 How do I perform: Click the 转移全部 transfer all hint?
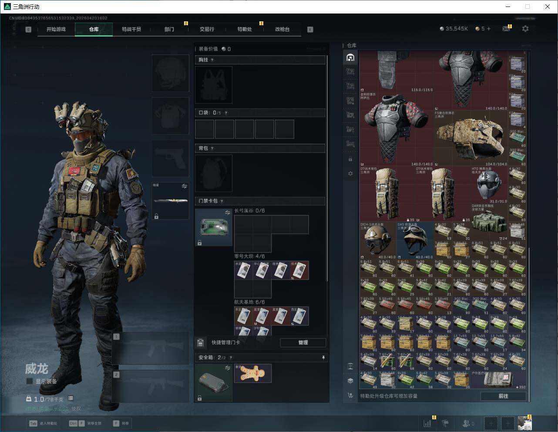85,423
